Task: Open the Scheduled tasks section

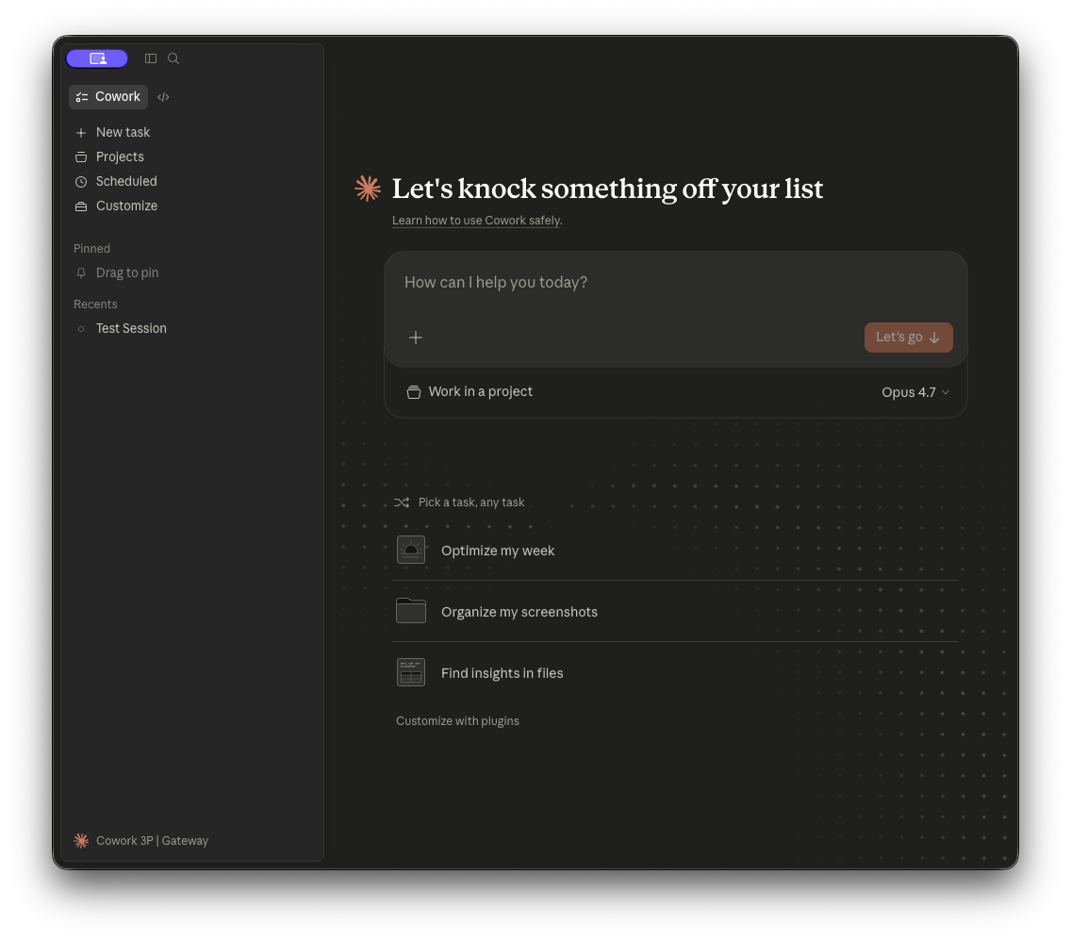Action: point(126,182)
